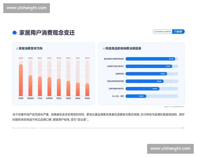Click the 65.9% value above 实用性
Viewport: 197px width, 157px height.
(x=21, y=58)
